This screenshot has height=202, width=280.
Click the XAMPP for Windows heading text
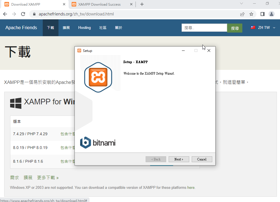click(x=49, y=102)
